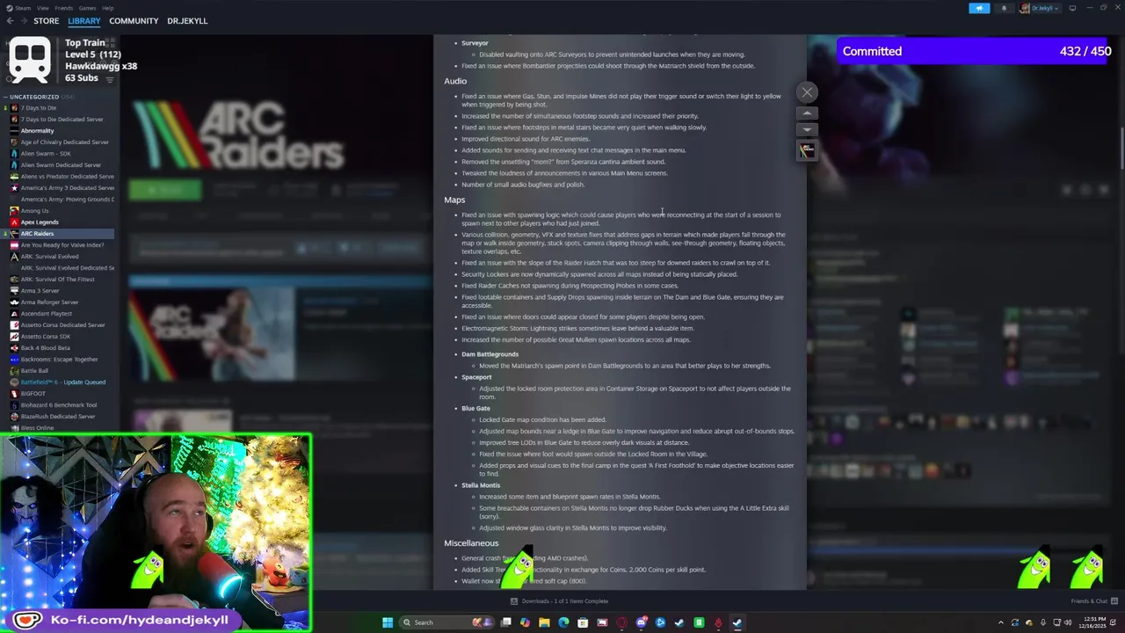
Task: Show hidden system tray icons
Action: [x=1001, y=622]
